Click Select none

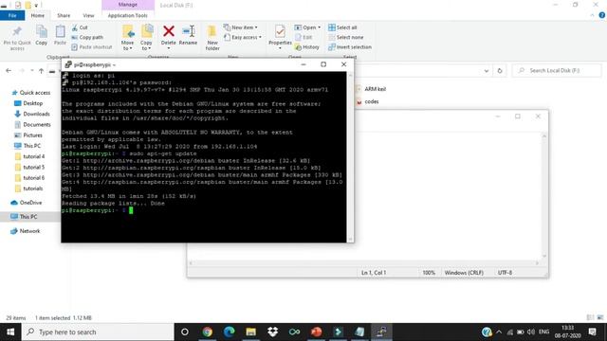[x=345, y=37]
